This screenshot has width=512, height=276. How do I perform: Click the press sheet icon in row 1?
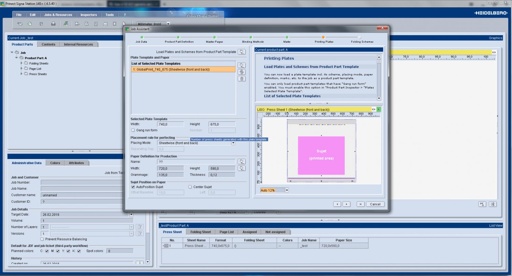pos(166,246)
